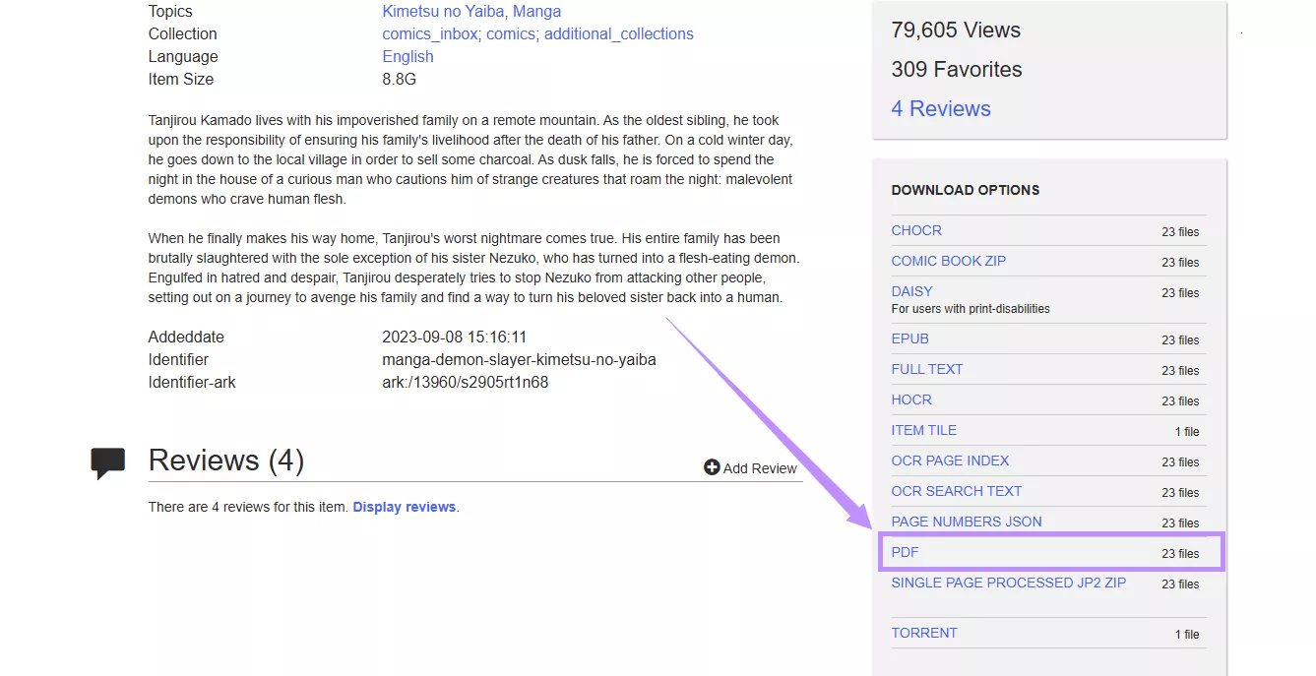Open the PAGE NUMBERS JSON download
Screen dimensions: 1316x676
966,522
